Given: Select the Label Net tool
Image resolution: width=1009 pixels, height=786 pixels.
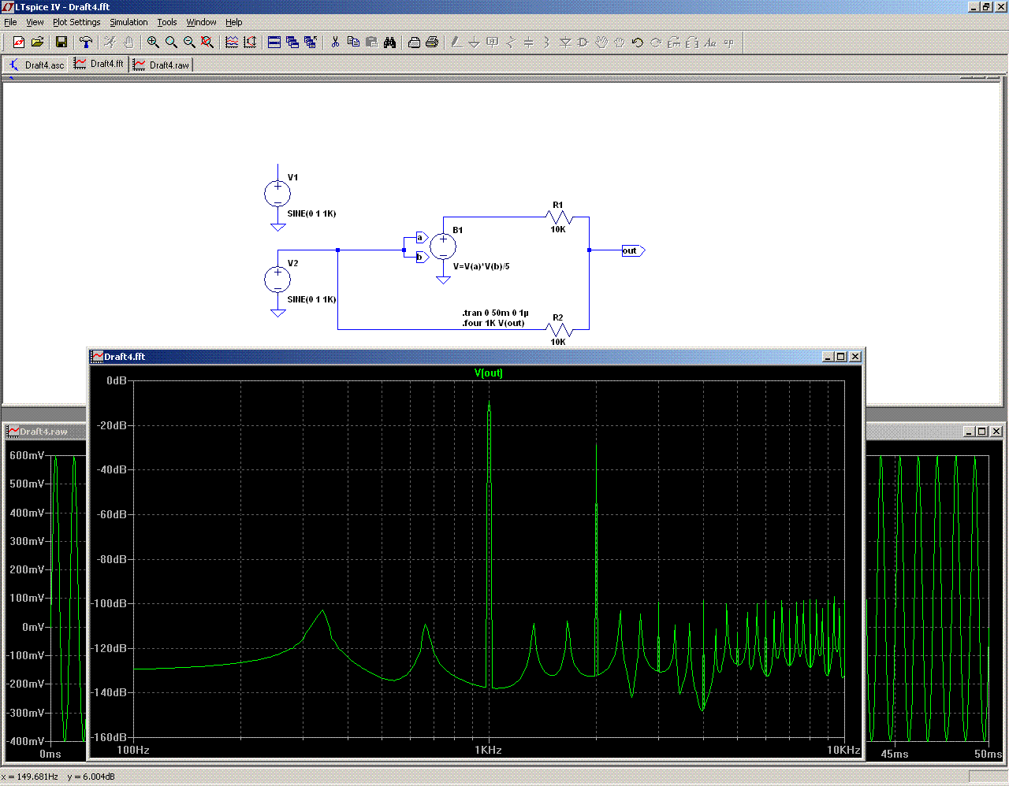Looking at the screenshot, I should point(493,43).
